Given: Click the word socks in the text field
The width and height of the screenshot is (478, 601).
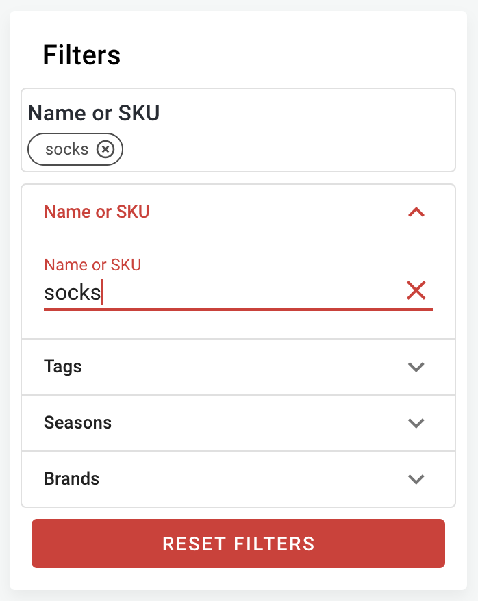Looking at the screenshot, I should (73, 293).
